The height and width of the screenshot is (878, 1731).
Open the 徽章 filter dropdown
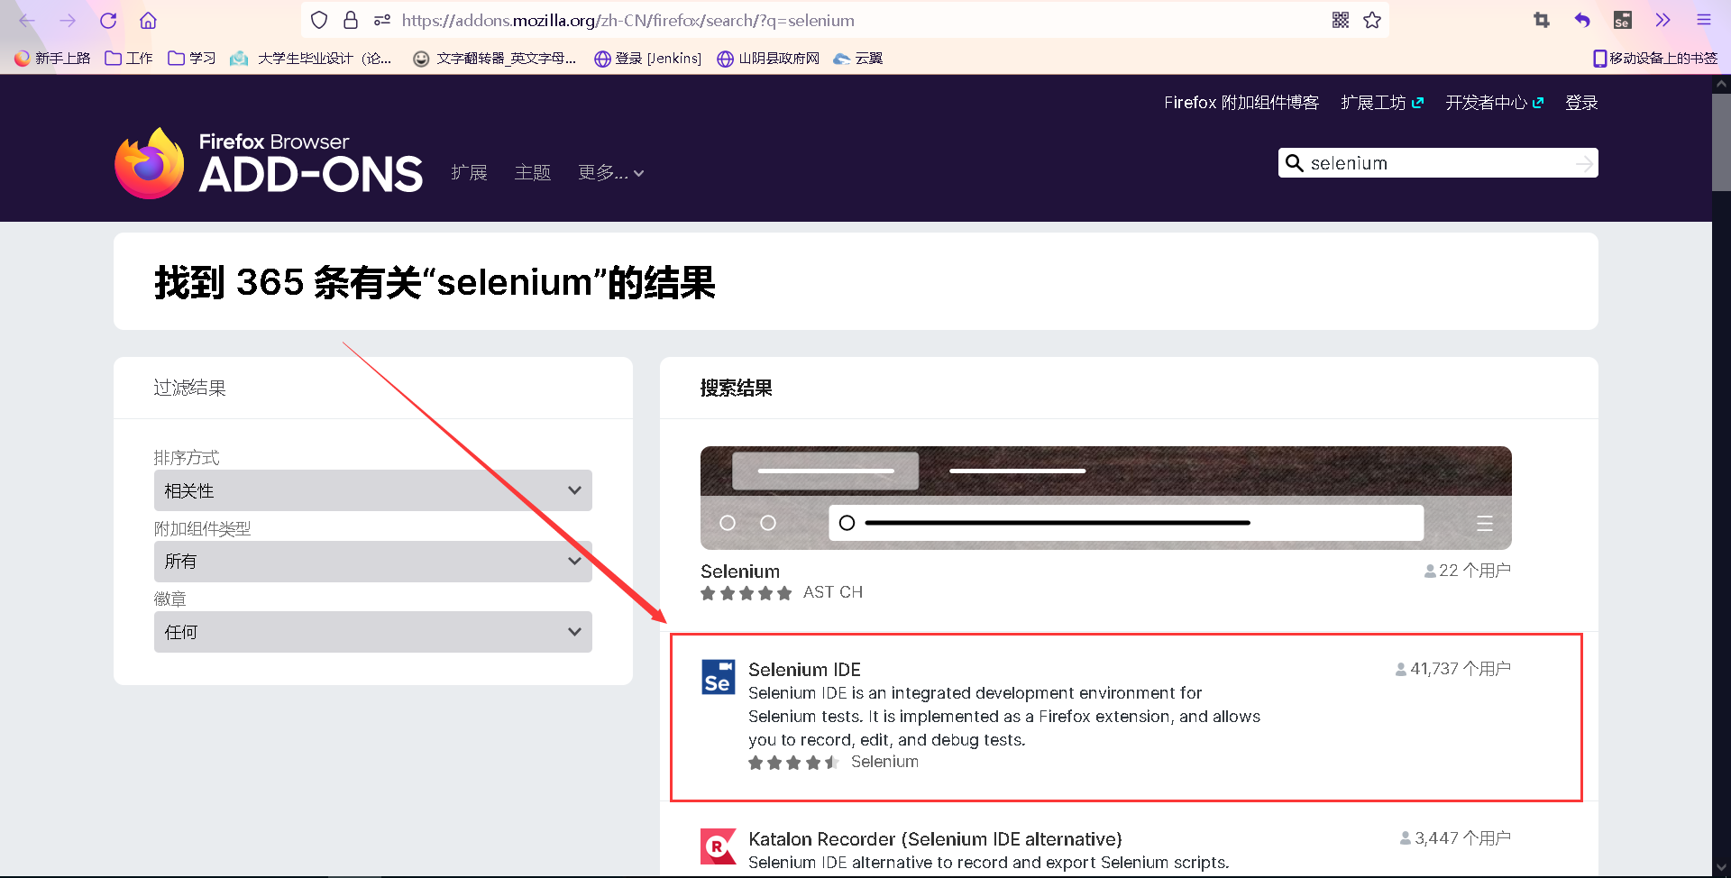[x=371, y=631]
